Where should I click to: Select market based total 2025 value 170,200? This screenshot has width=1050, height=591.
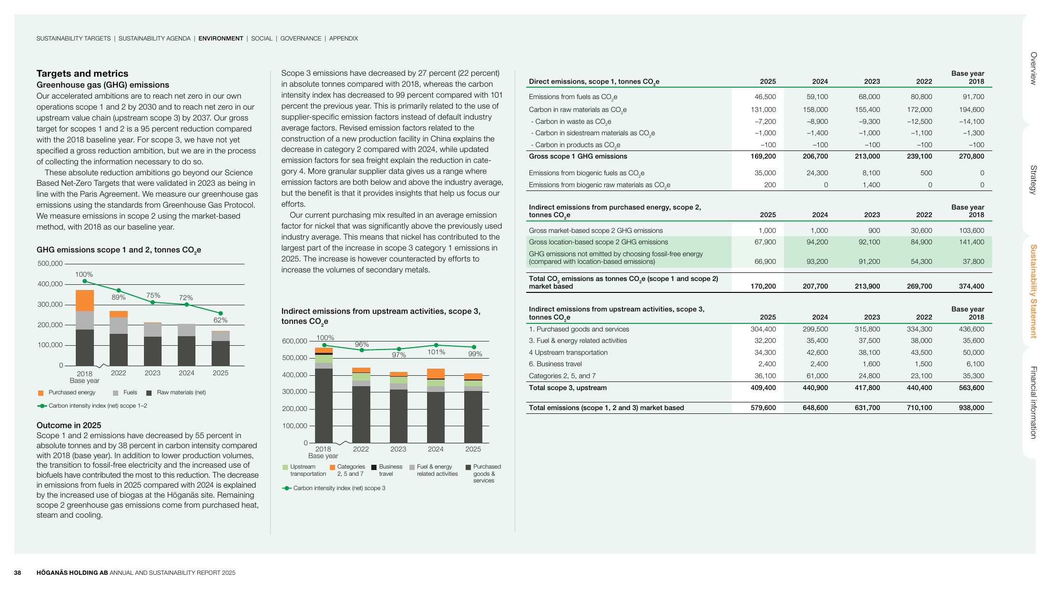(763, 286)
